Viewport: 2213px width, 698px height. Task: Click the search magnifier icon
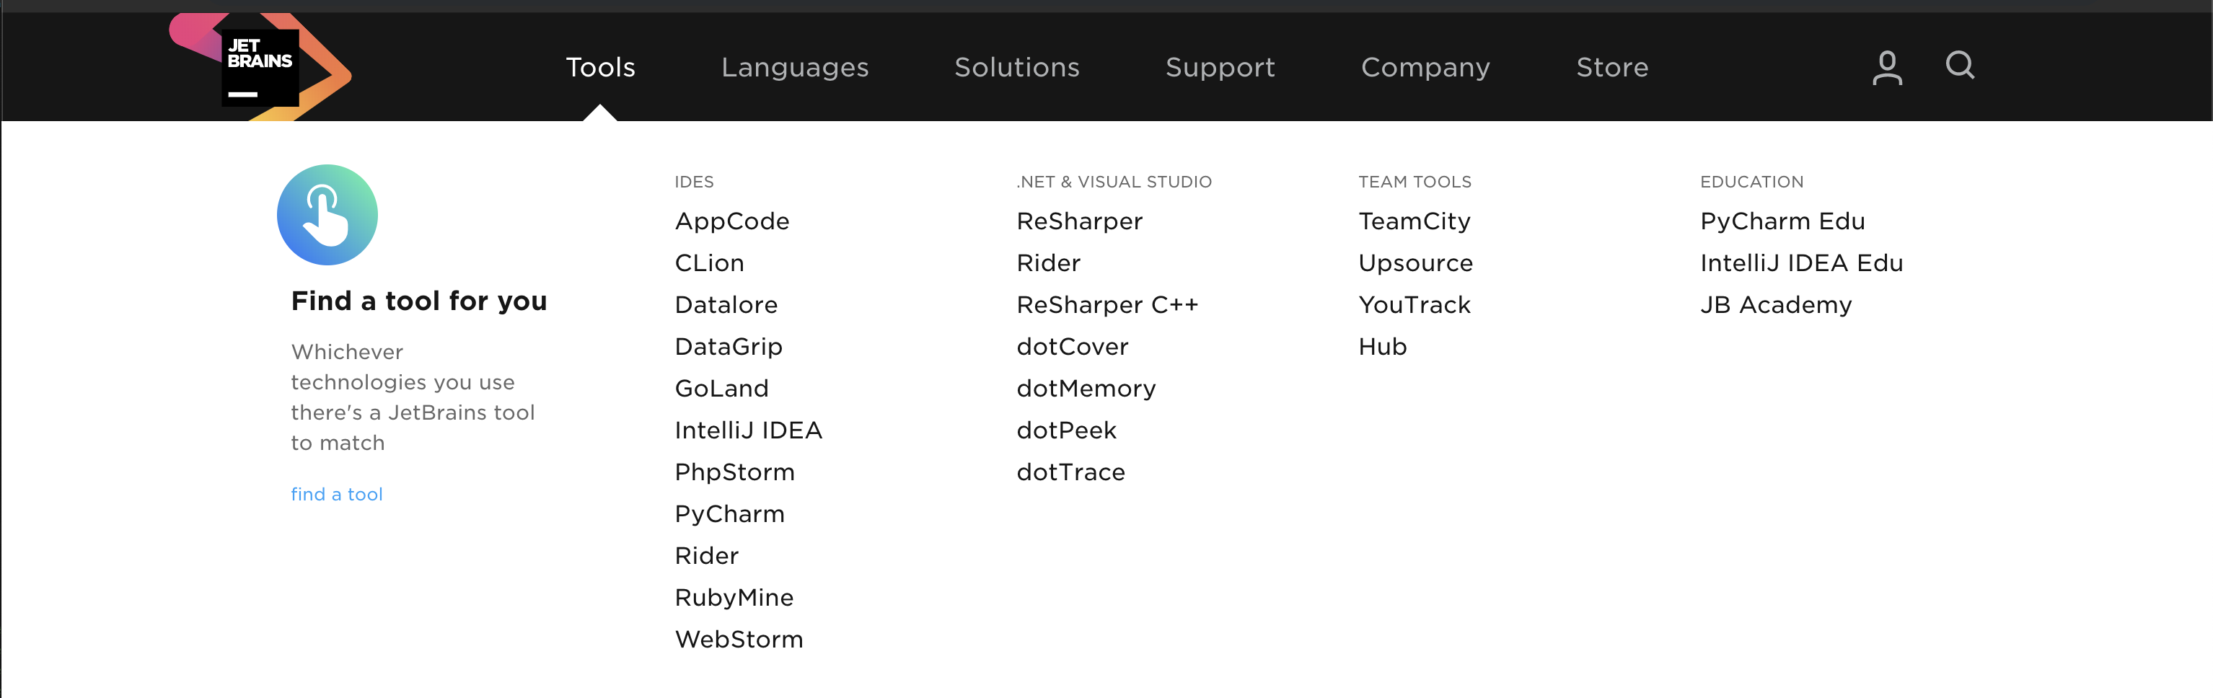[x=1960, y=65]
